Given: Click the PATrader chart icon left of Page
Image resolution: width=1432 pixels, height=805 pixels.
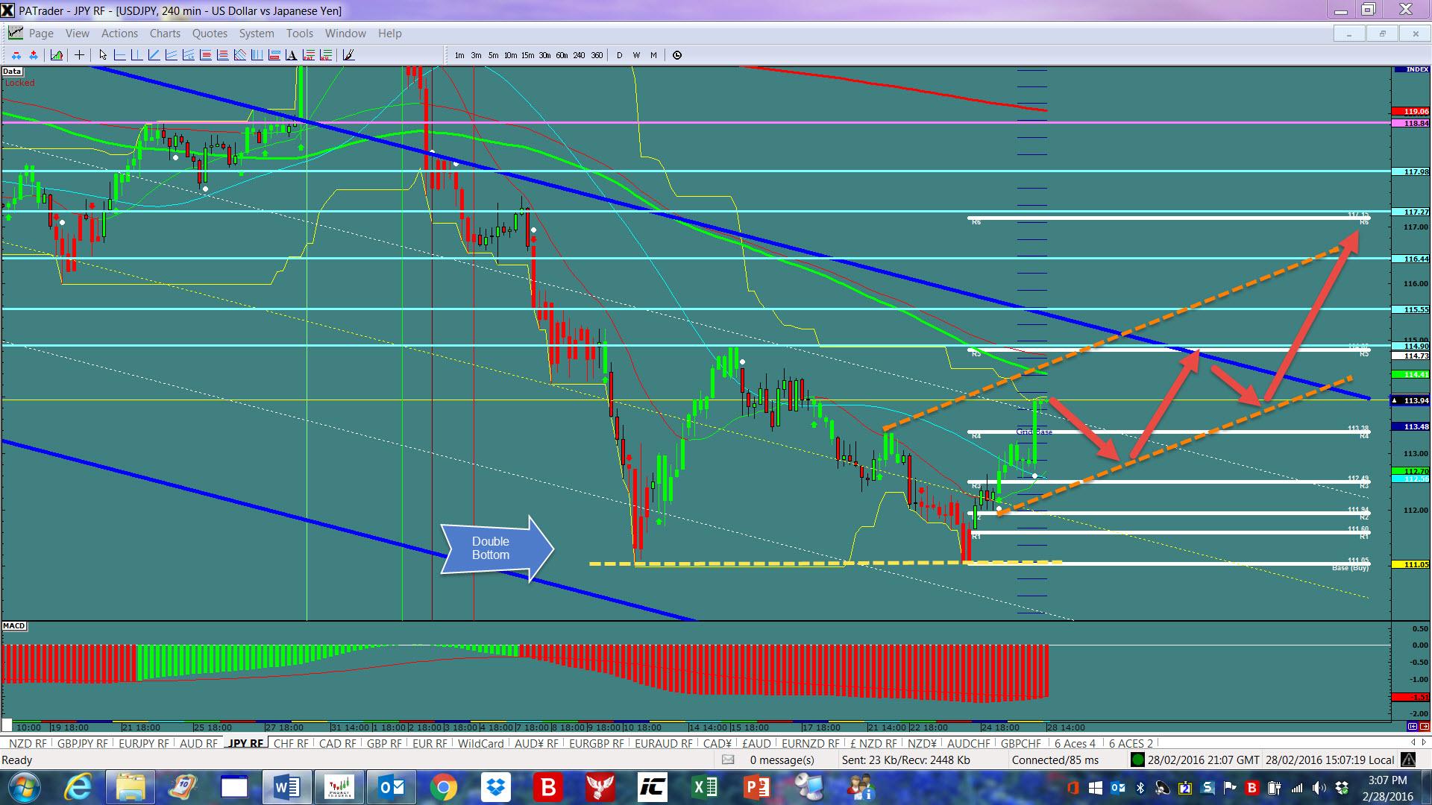Looking at the screenshot, I should tap(15, 33).
